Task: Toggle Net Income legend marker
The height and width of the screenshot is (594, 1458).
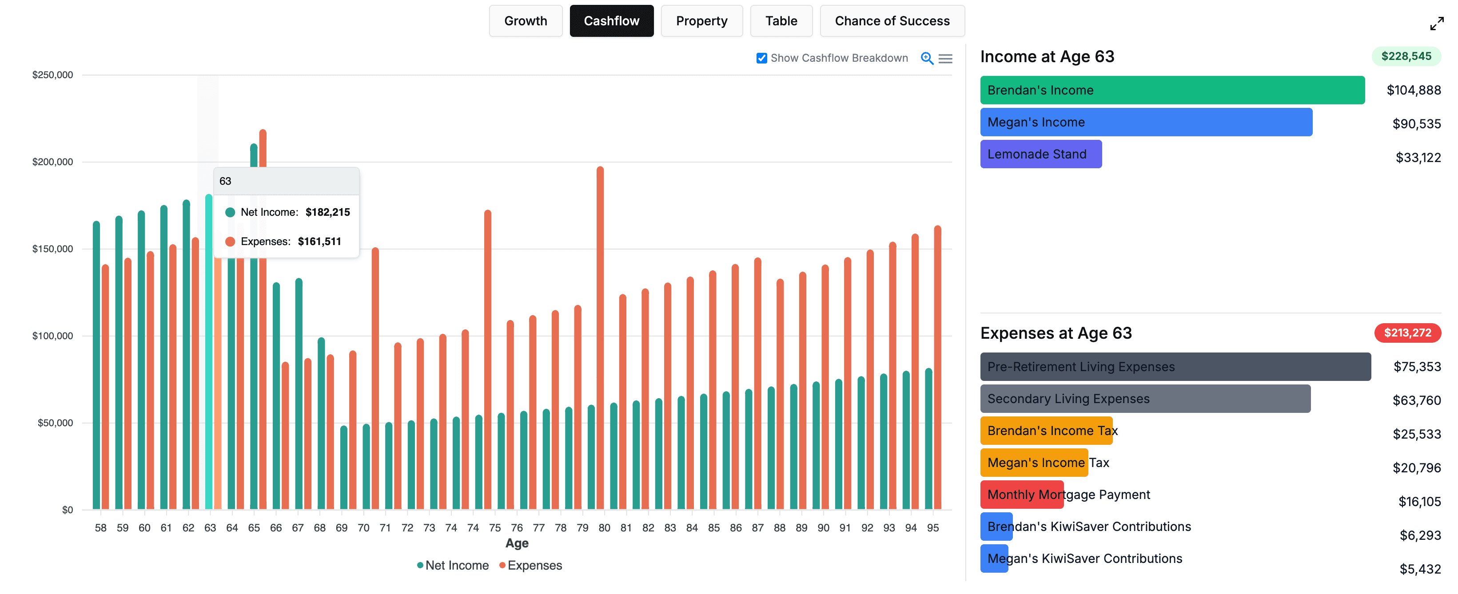Action: pyautogui.click(x=420, y=565)
